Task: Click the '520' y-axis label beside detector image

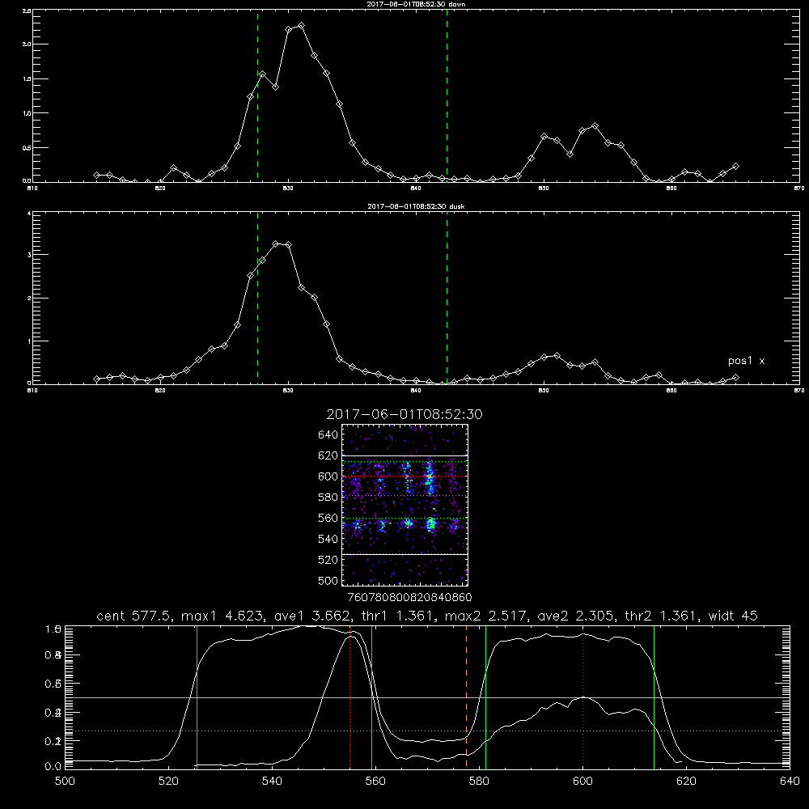Action: (x=328, y=560)
